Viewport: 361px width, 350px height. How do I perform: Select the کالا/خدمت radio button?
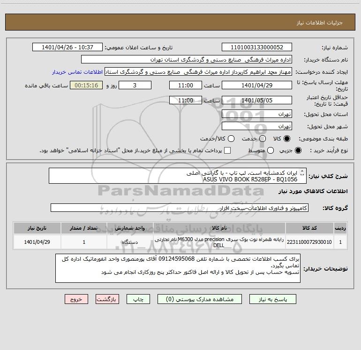click(231, 139)
